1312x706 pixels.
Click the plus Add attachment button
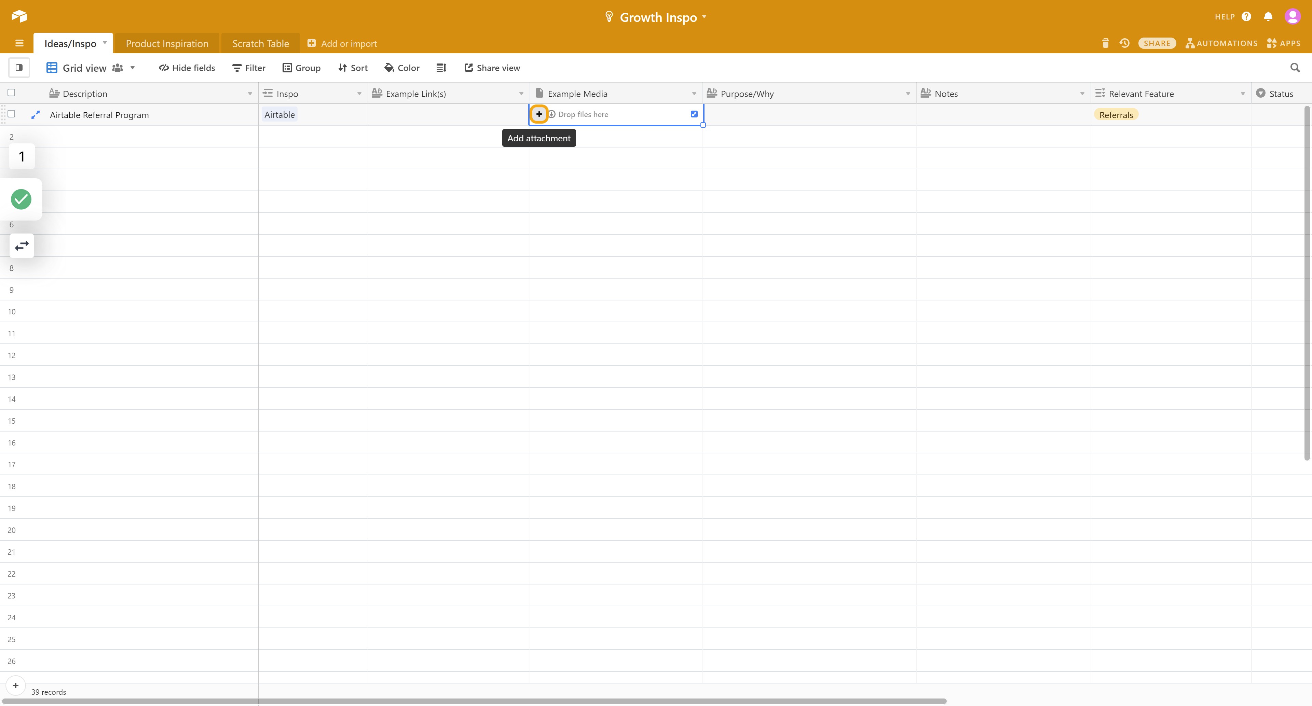click(539, 114)
